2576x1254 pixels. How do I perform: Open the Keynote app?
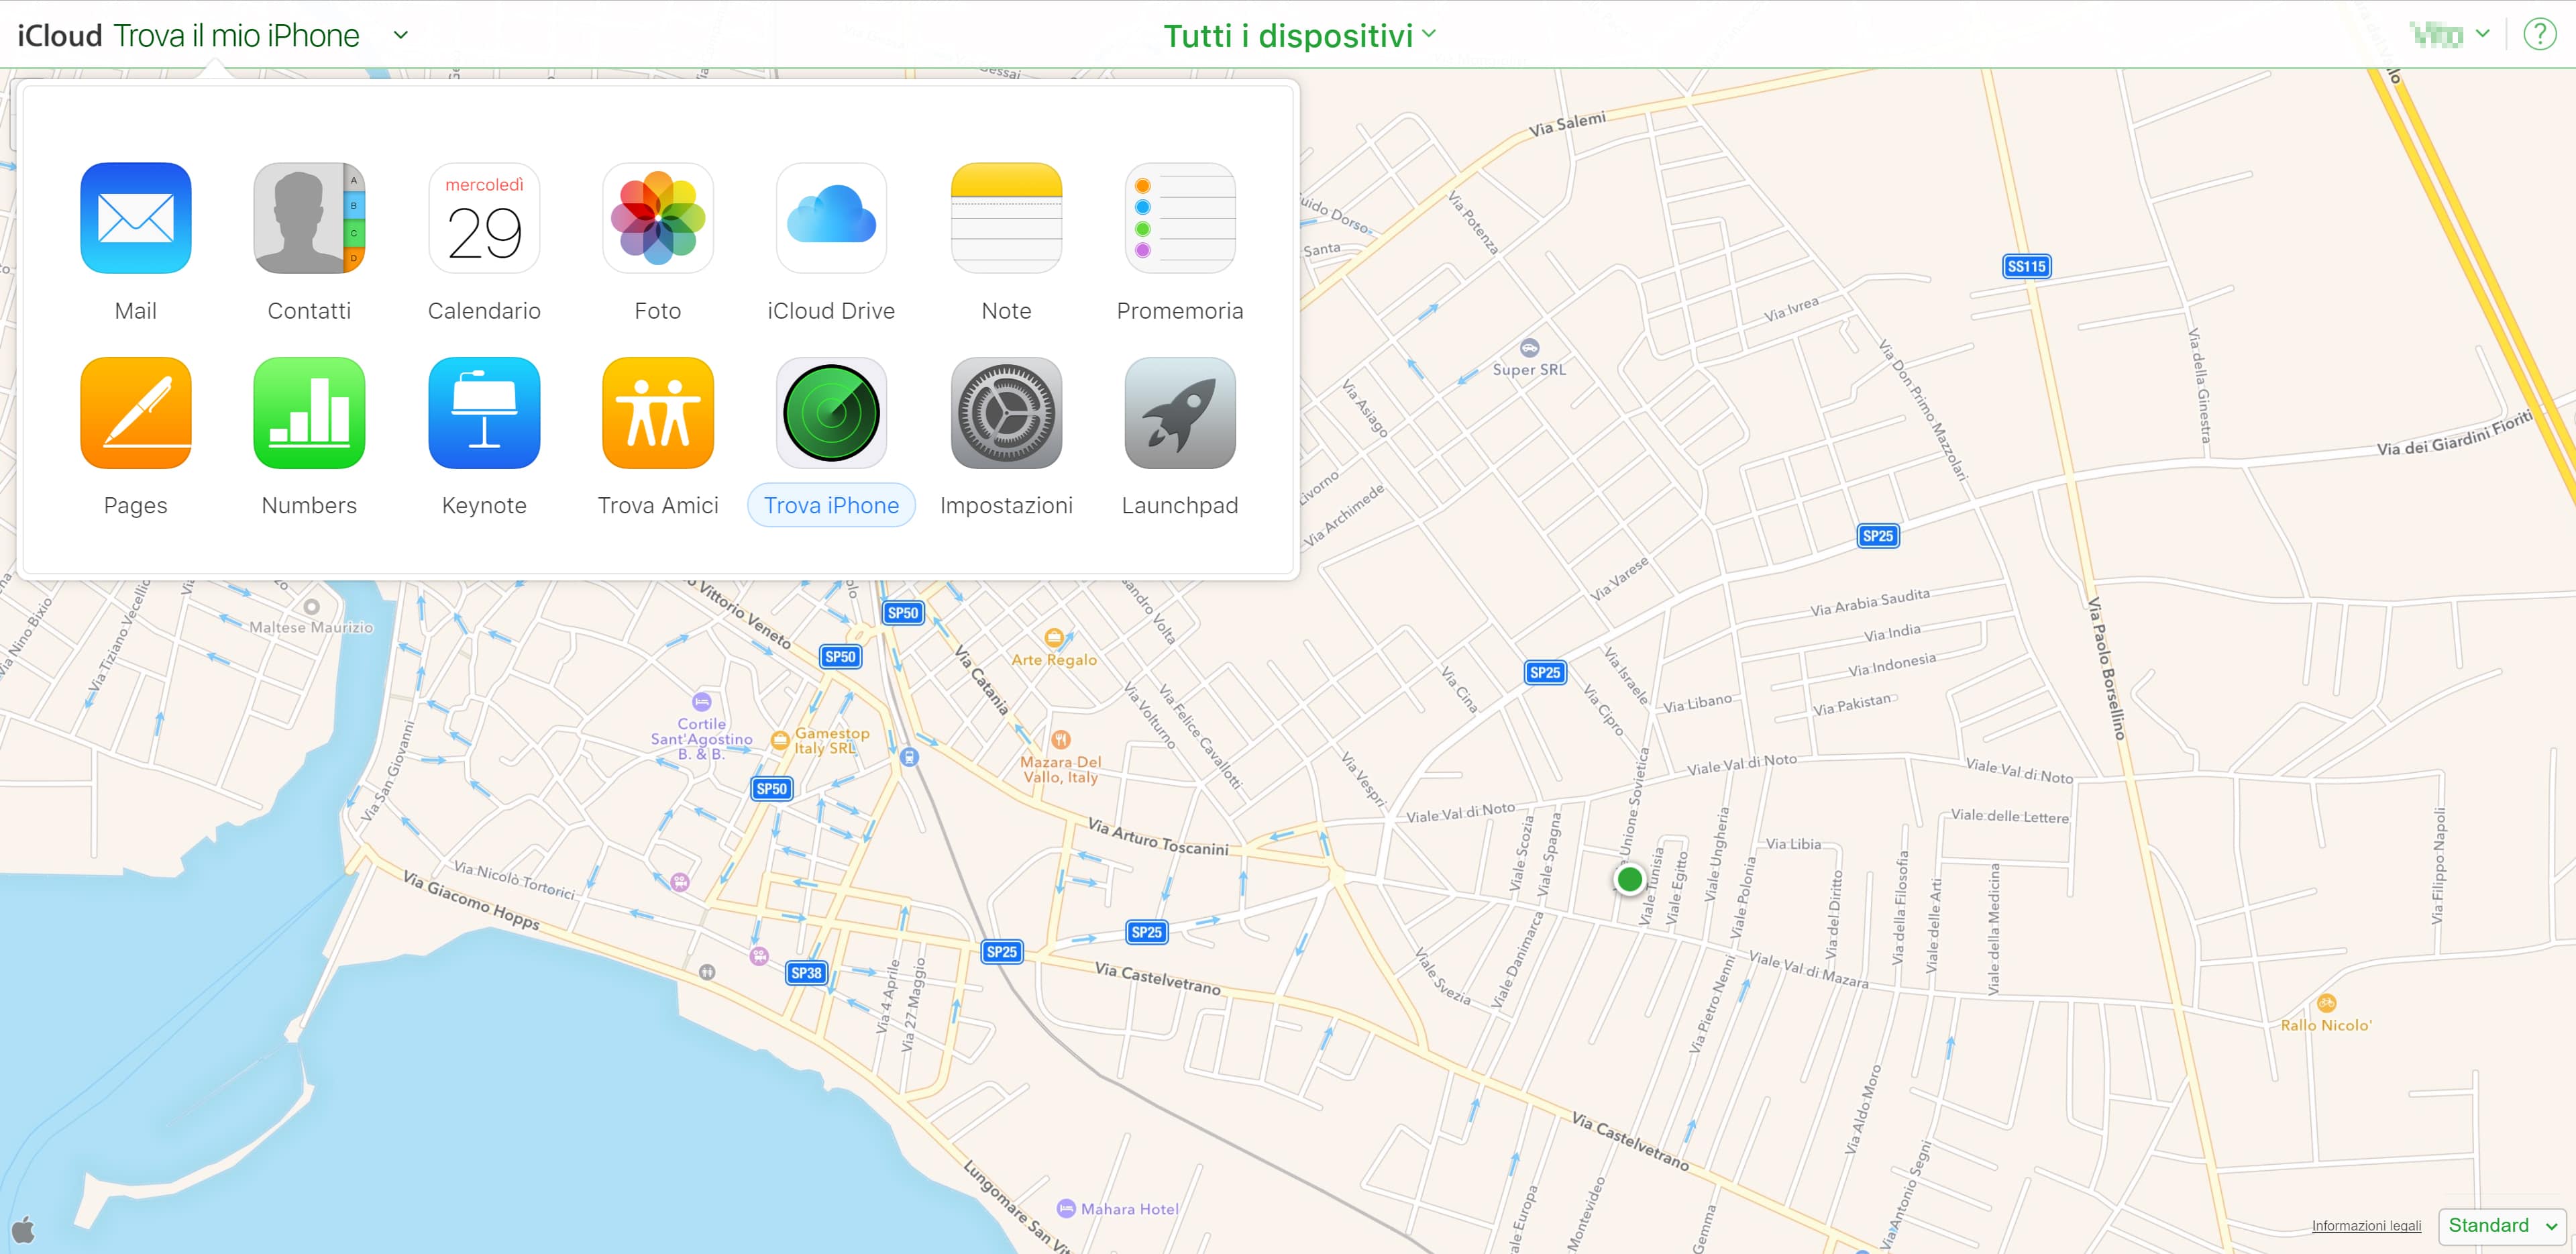coord(483,413)
